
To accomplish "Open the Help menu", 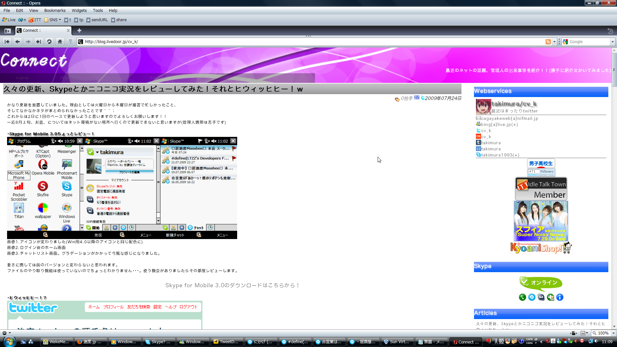I will click(x=113, y=11).
